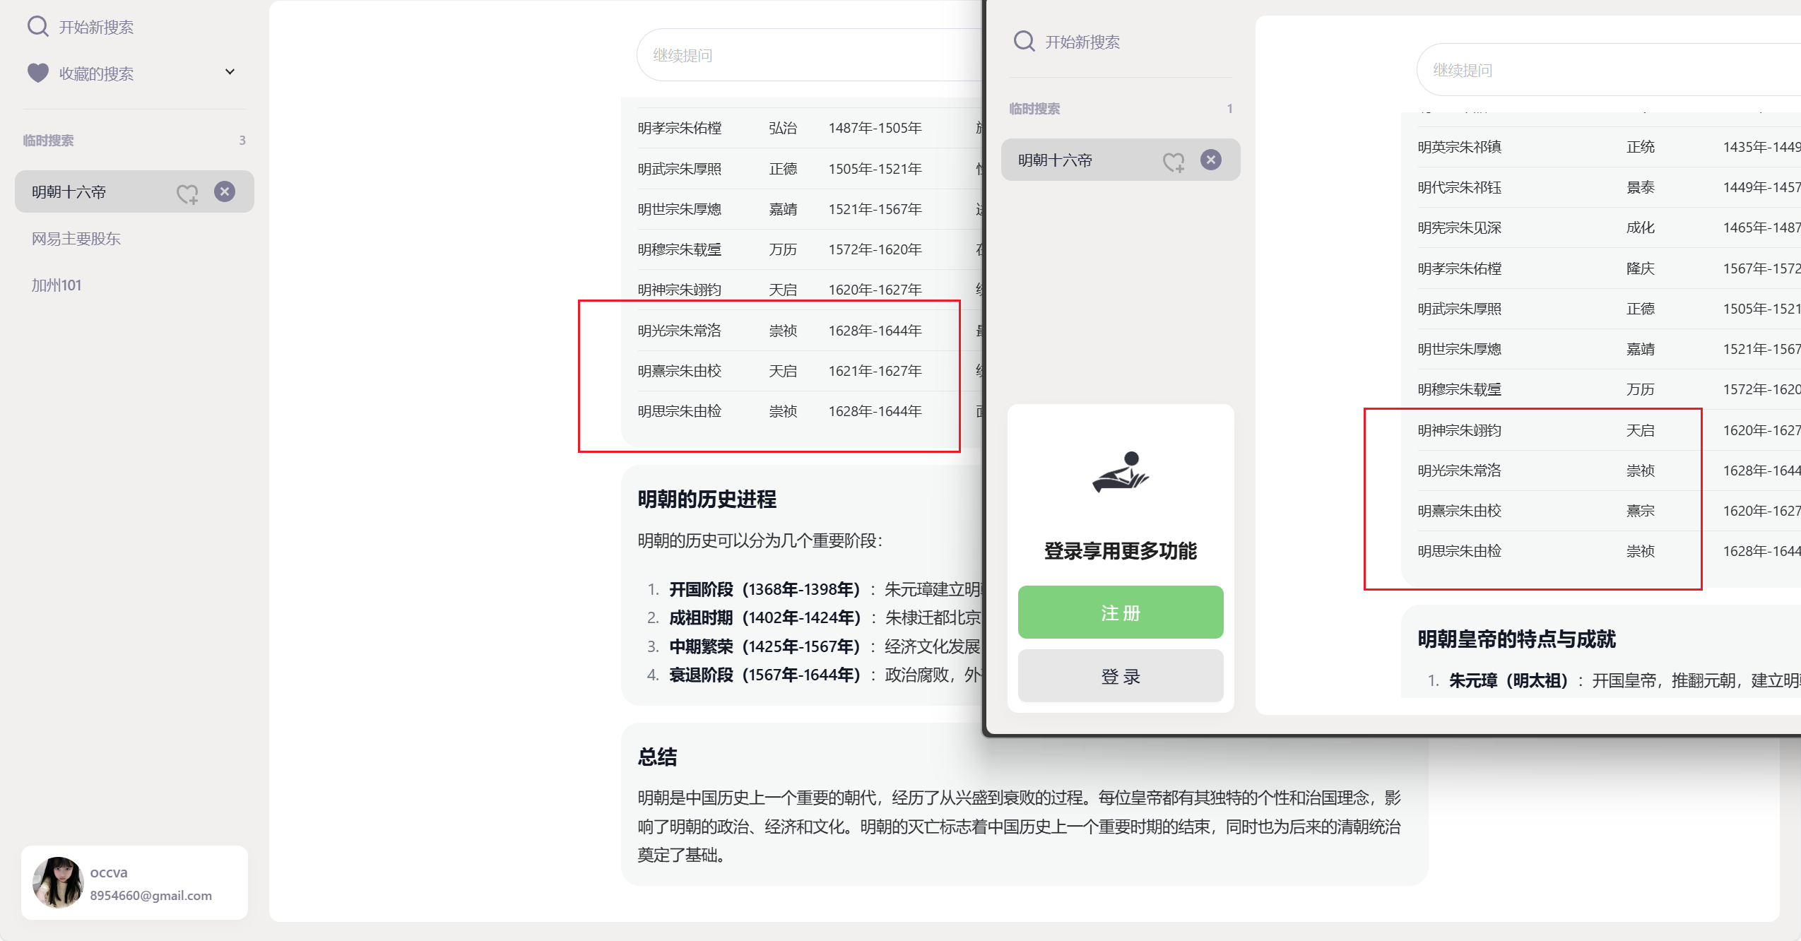The width and height of the screenshot is (1801, 941).
Task: Open the 网易主要股东 search entry
Action: [x=76, y=239]
